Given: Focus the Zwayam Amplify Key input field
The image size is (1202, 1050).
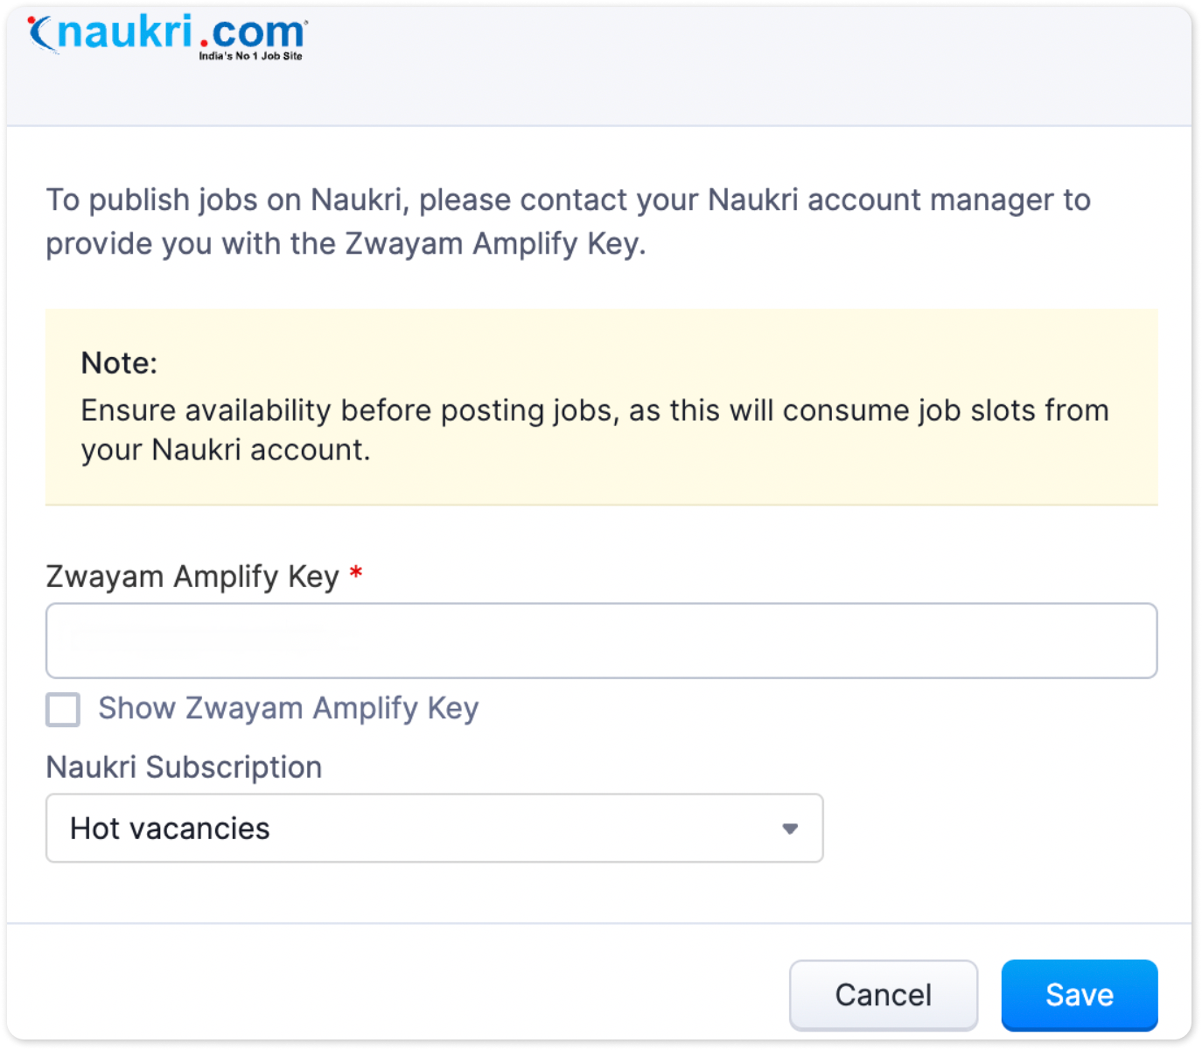Looking at the screenshot, I should pyautogui.click(x=601, y=640).
